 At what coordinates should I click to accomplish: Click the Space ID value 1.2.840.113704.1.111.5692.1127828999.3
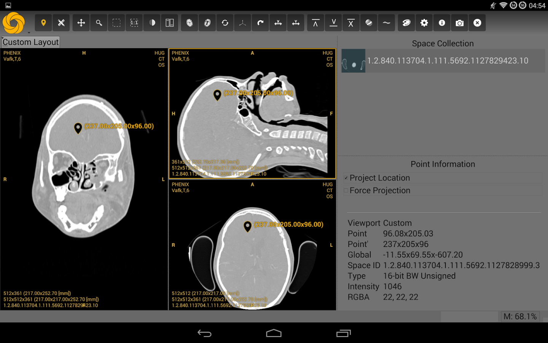[461, 265]
